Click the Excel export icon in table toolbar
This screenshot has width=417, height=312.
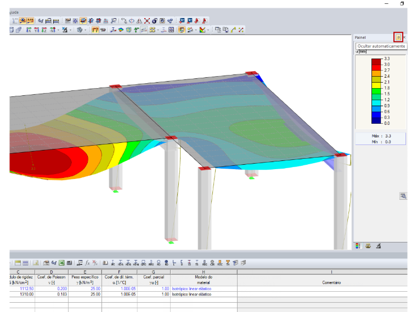coord(61,263)
